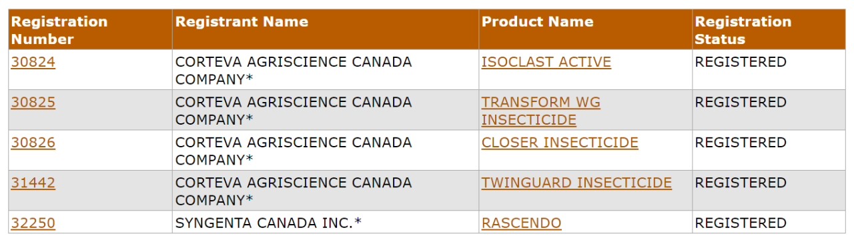Open the TWINGUARD INSECTICIDE product link
854x240 pixels.
[x=576, y=183]
